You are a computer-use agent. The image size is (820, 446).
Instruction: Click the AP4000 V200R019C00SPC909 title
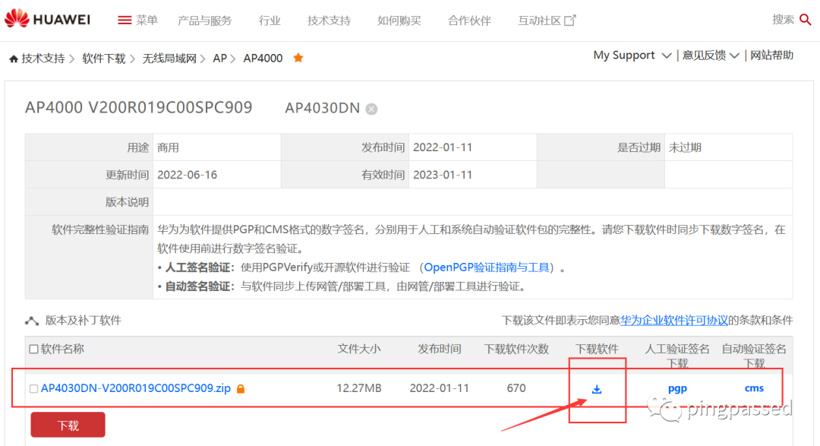coord(139,108)
